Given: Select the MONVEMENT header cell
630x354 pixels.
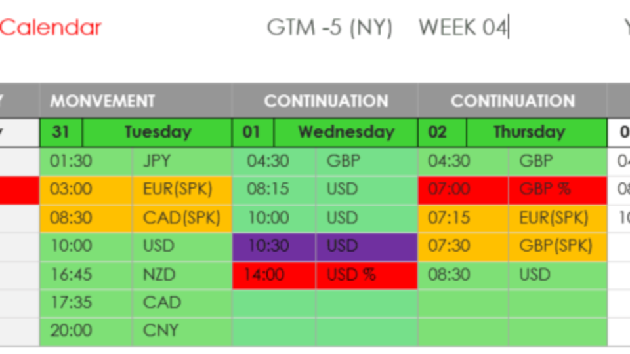Looking at the screenshot, I should pyautogui.click(x=136, y=101).
